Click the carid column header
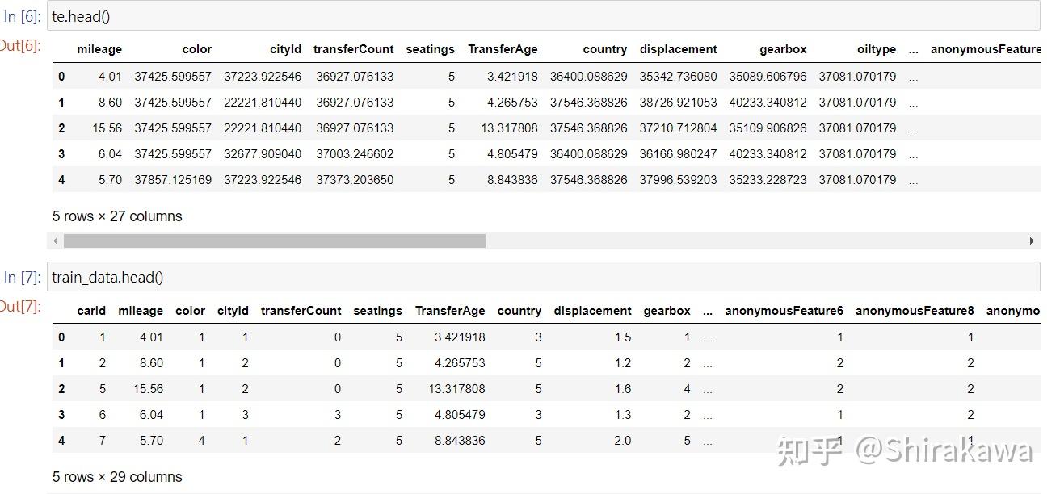1060x494 pixels. [91, 311]
